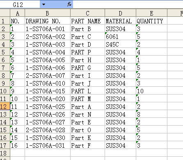
Task: Select cell containing S45C
Action: coord(121,44)
